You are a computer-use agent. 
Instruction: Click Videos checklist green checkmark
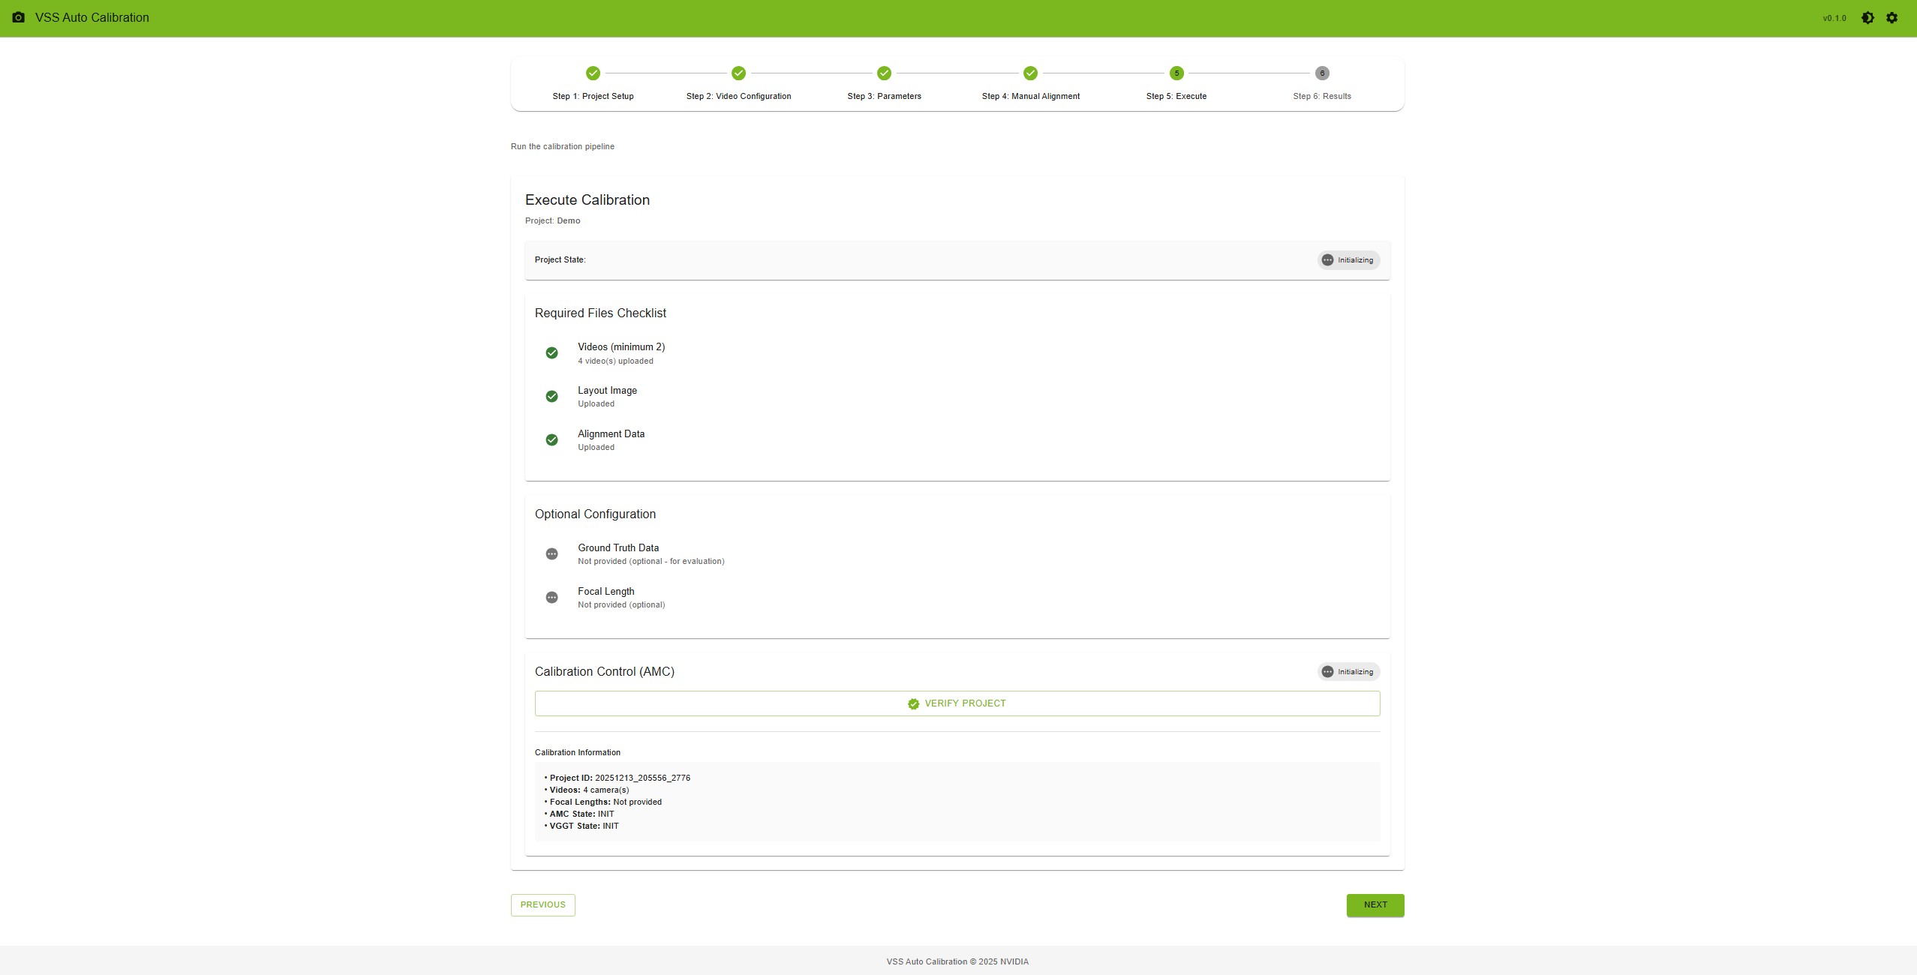coord(551,353)
